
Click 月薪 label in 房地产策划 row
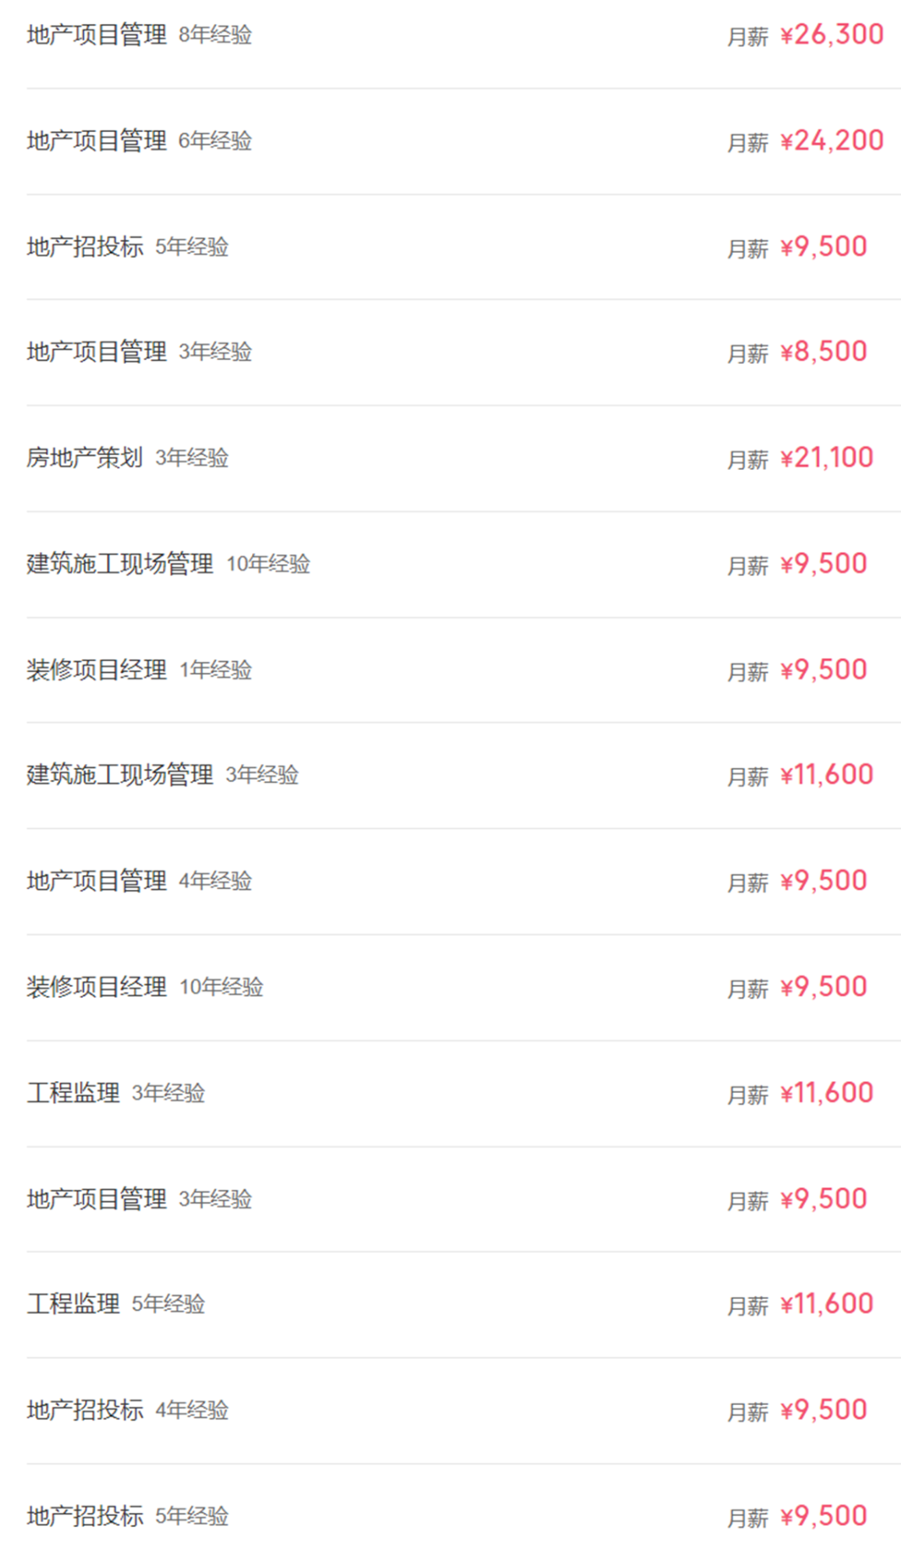(x=747, y=460)
